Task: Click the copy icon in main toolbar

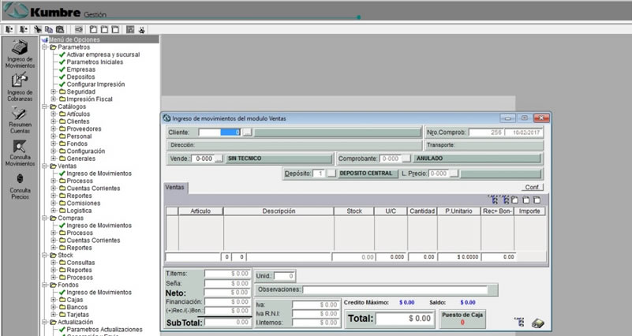Action: [49, 29]
